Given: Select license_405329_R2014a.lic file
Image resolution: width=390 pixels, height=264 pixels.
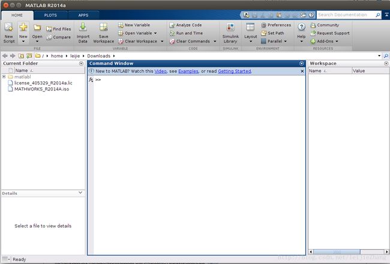Looking at the screenshot, I should pyautogui.click(x=43, y=83).
